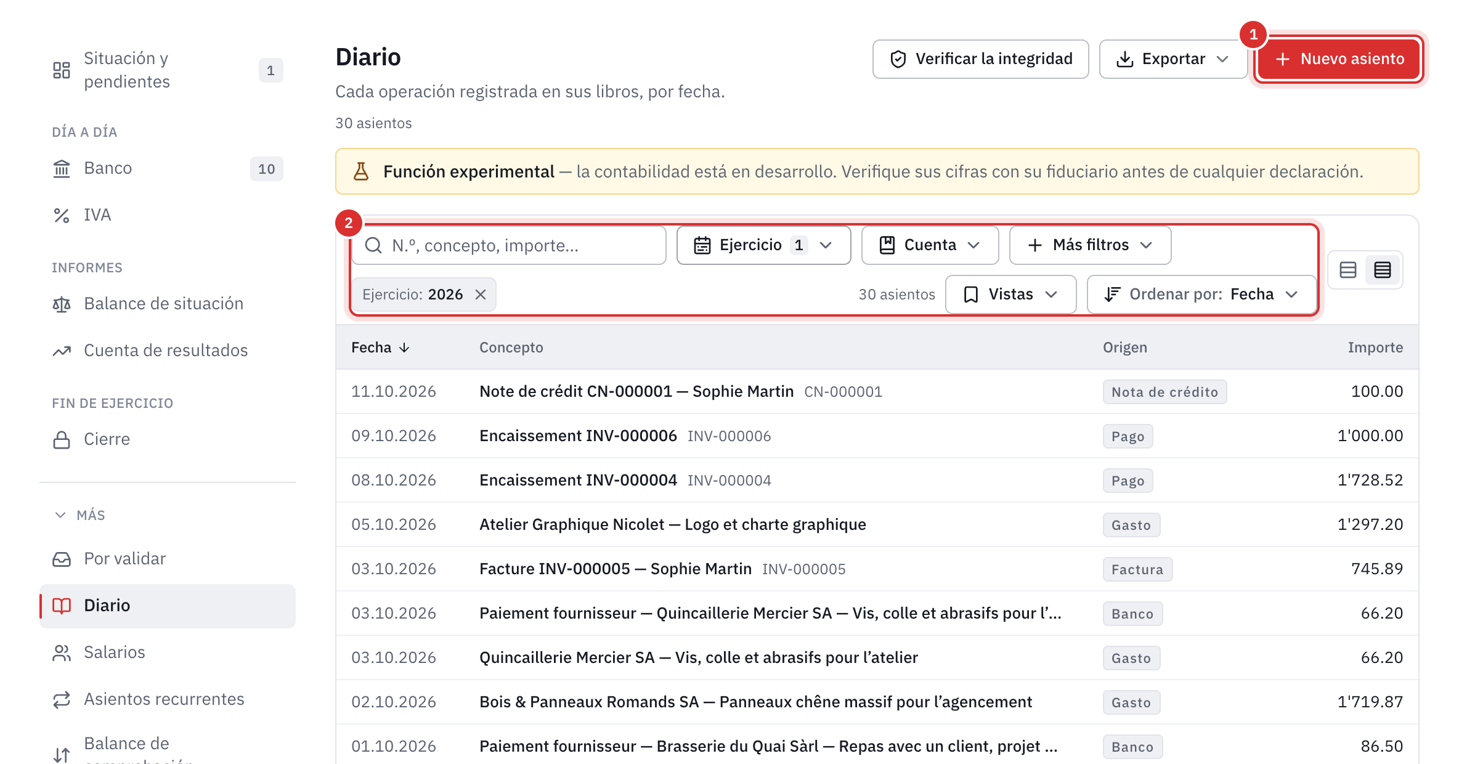Open Atelier Graphique Nicolet entry
This screenshot has width=1459, height=764.
click(x=877, y=525)
